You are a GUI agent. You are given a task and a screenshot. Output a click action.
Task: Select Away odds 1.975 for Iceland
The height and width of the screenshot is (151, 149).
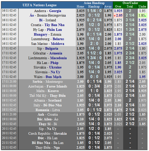(x=108, y=20)
